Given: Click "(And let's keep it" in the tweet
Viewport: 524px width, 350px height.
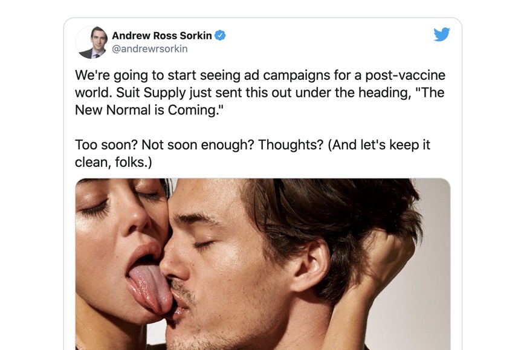Looking at the screenshot, I should coord(379,144).
